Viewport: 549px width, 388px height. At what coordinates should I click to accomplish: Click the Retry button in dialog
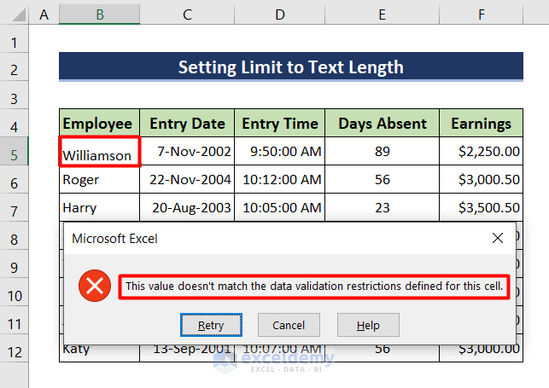point(211,325)
